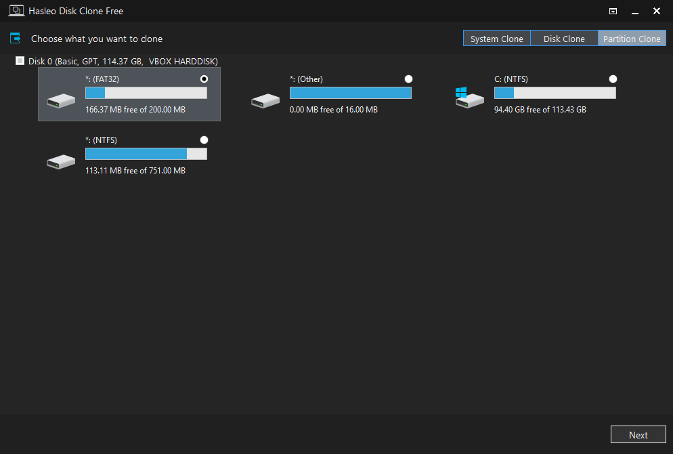This screenshot has height=454, width=673.
Task: Click the Hasleo Disk Clone app logo icon
Action: 16,11
